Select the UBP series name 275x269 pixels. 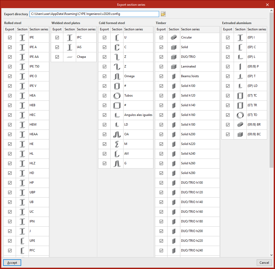32,192
